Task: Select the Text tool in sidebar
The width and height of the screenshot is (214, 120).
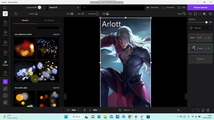Action: (5, 53)
